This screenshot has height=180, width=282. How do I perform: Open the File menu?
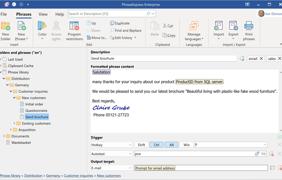click(4, 14)
